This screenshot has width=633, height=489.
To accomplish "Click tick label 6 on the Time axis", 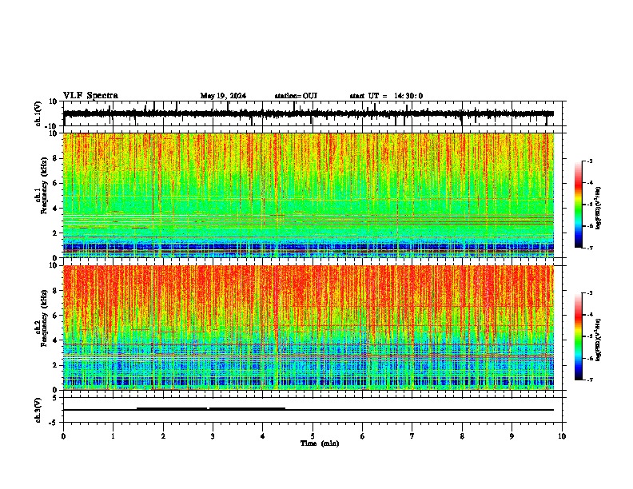I will [363, 436].
